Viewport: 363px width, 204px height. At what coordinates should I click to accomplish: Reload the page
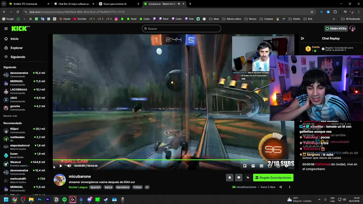(x=18, y=12)
